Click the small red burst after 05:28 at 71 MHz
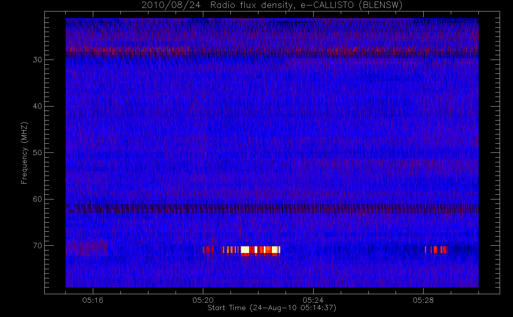This screenshot has width=513, height=317. [436, 249]
